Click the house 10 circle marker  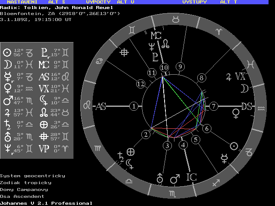[164, 68]
